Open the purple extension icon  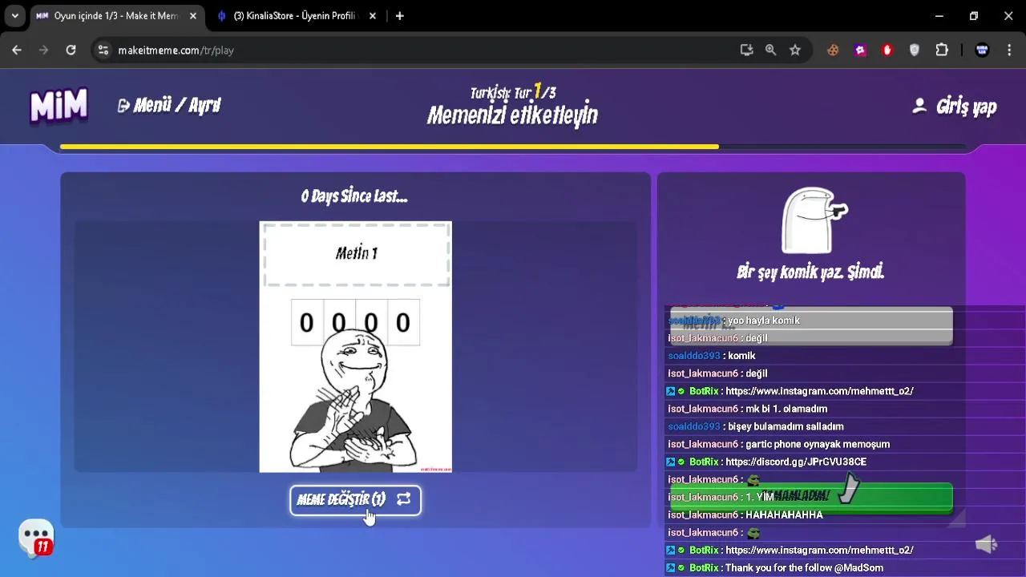pyautogui.click(x=860, y=50)
